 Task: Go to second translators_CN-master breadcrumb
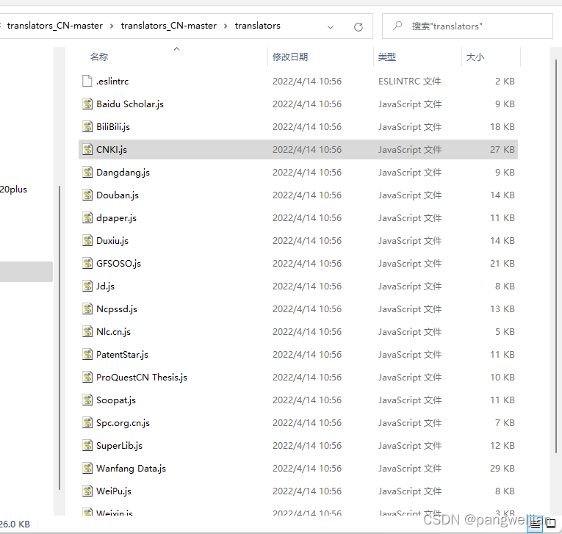click(x=169, y=26)
